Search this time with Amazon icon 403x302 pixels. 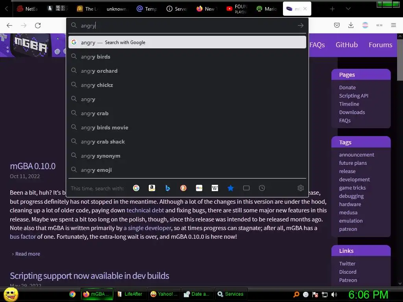tap(152, 188)
